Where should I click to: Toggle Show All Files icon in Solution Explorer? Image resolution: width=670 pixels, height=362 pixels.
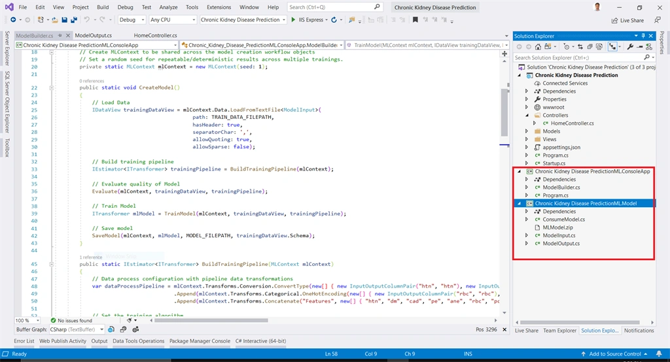(x=599, y=46)
